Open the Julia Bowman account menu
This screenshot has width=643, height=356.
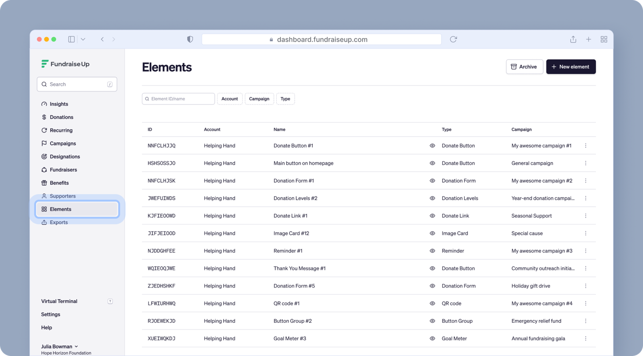tap(57, 346)
